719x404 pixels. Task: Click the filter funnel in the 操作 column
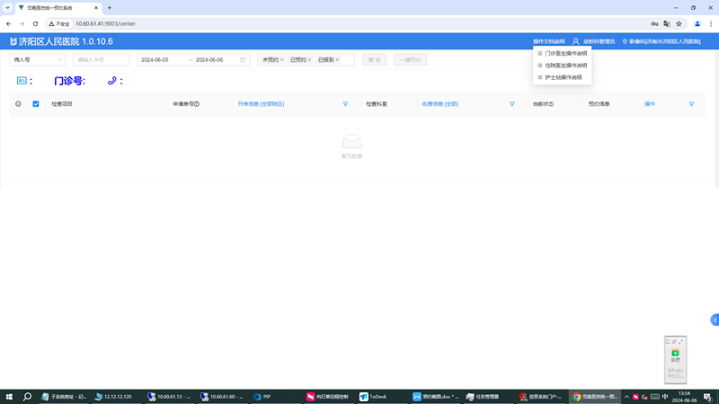[691, 104]
